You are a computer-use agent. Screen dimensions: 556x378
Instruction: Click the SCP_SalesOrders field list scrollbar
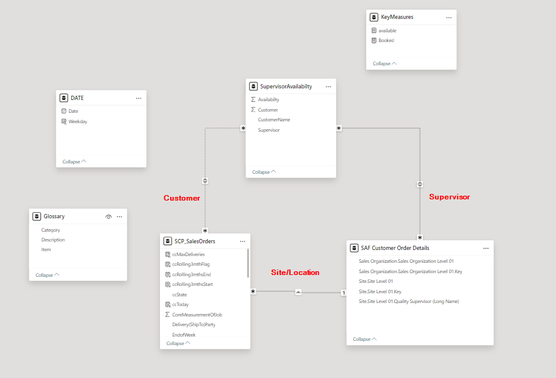(x=248, y=263)
